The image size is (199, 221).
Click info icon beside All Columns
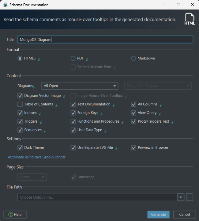(x=161, y=105)
